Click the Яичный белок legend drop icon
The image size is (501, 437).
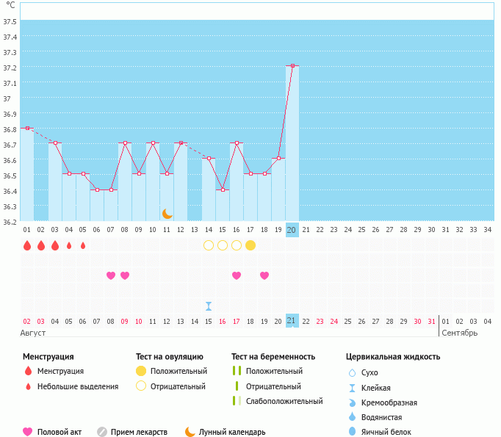353,432
